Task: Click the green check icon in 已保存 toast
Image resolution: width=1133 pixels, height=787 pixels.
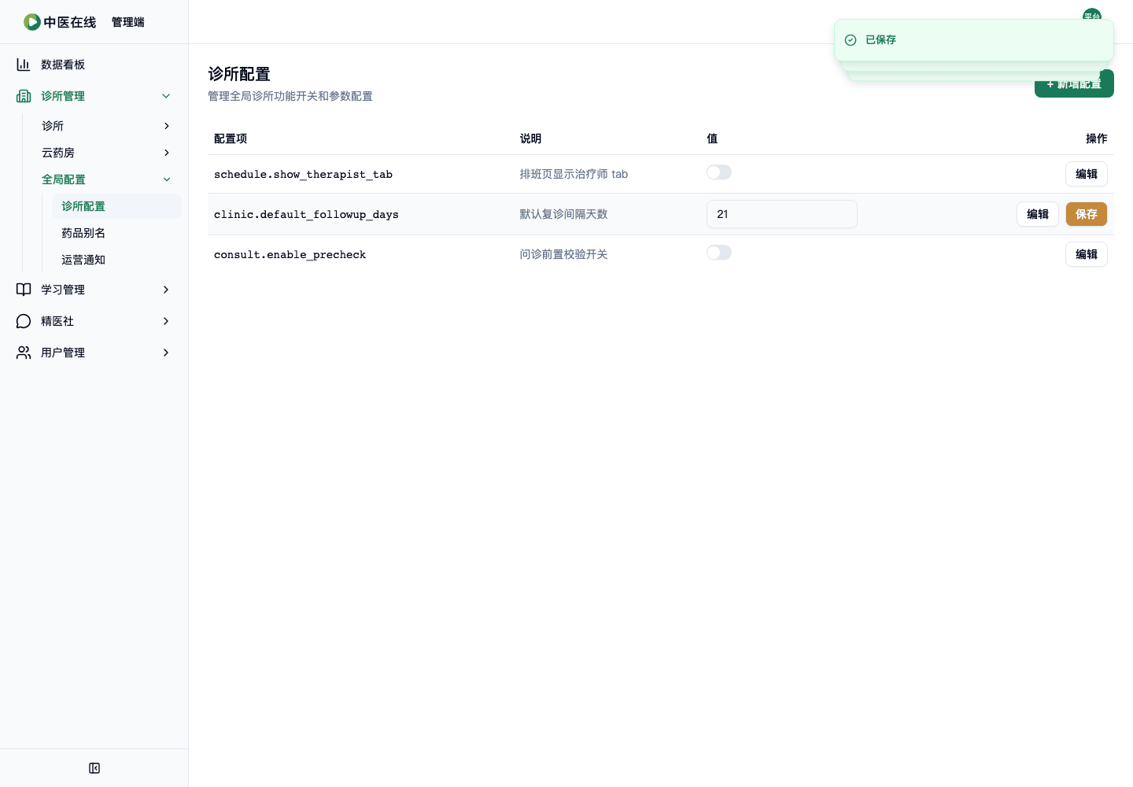Action: coord(851,40)
